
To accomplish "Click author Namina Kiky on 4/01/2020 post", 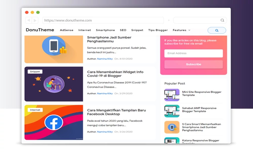I will pyautogui.click(x=105, y=59).
